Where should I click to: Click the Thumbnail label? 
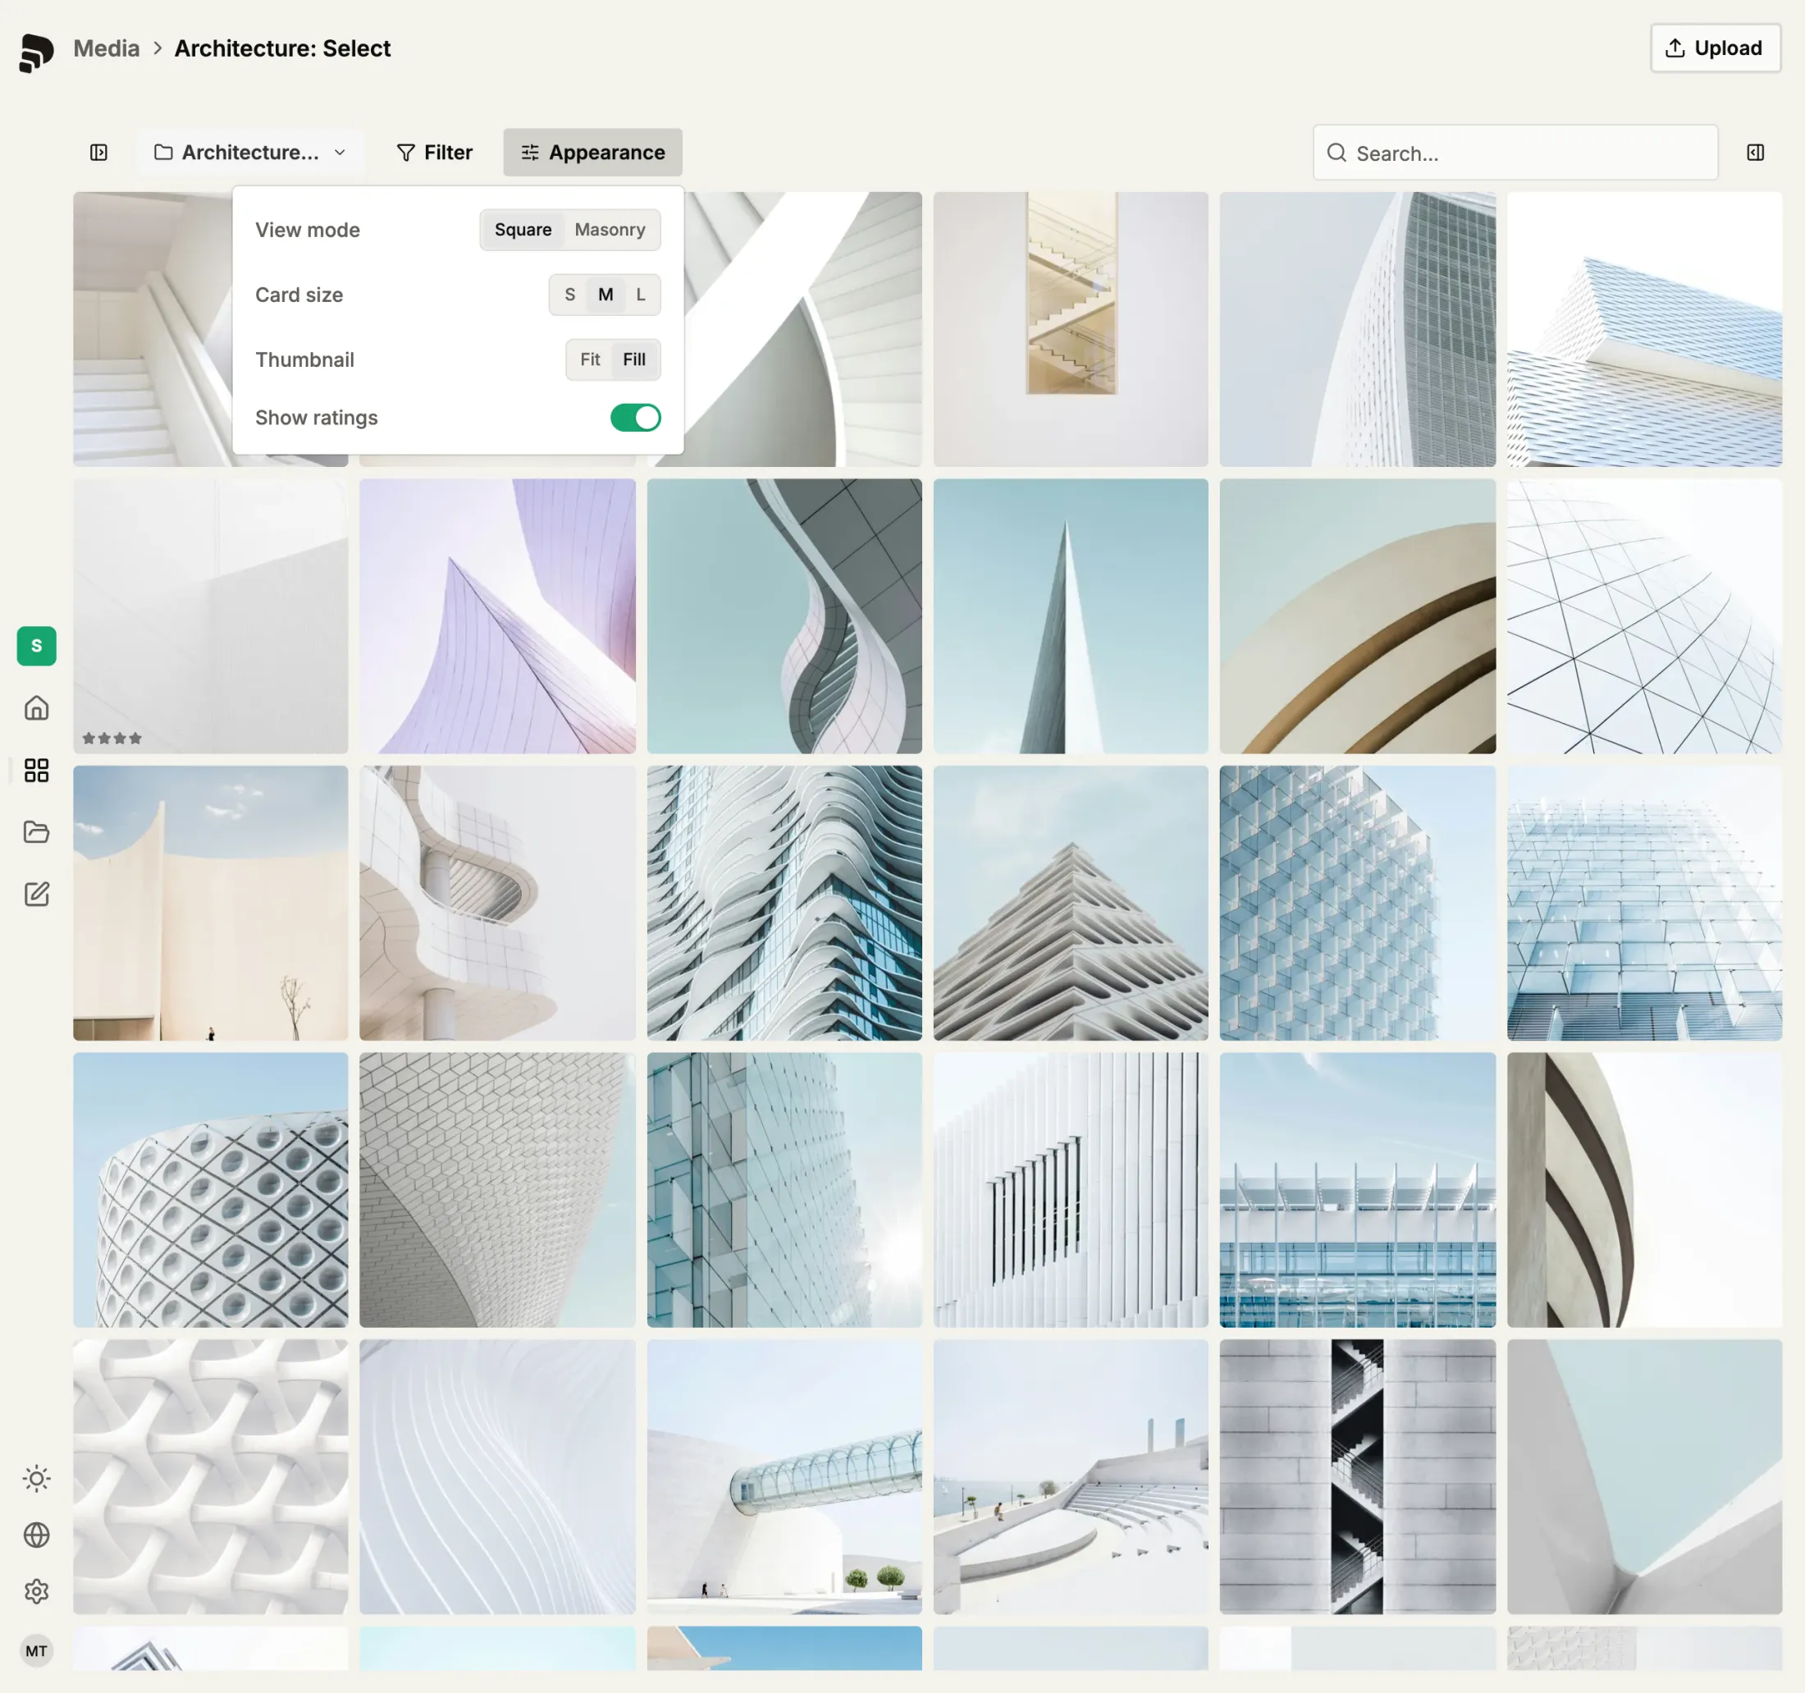[304, 359]
